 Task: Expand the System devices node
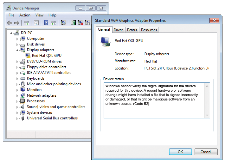(x=17, y=113)
